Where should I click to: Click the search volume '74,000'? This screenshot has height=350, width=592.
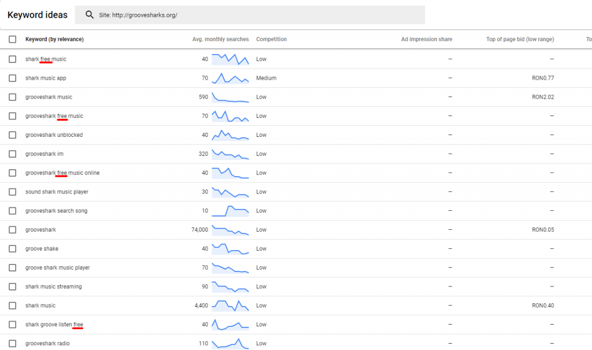click(x=199, y=230)
